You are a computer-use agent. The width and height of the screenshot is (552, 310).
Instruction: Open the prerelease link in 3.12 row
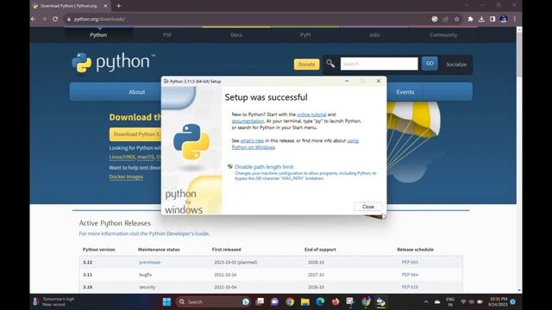[x=149, y=262]
